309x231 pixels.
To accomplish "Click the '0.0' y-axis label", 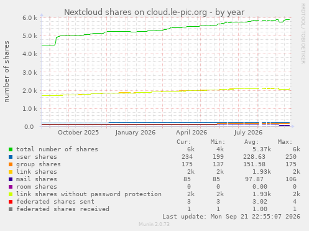I will [29, 126].
